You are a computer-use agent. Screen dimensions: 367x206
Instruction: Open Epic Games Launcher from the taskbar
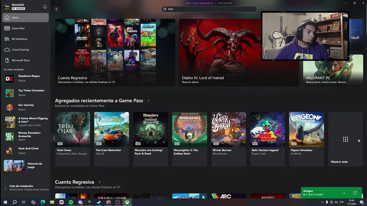tap(89, 202)
